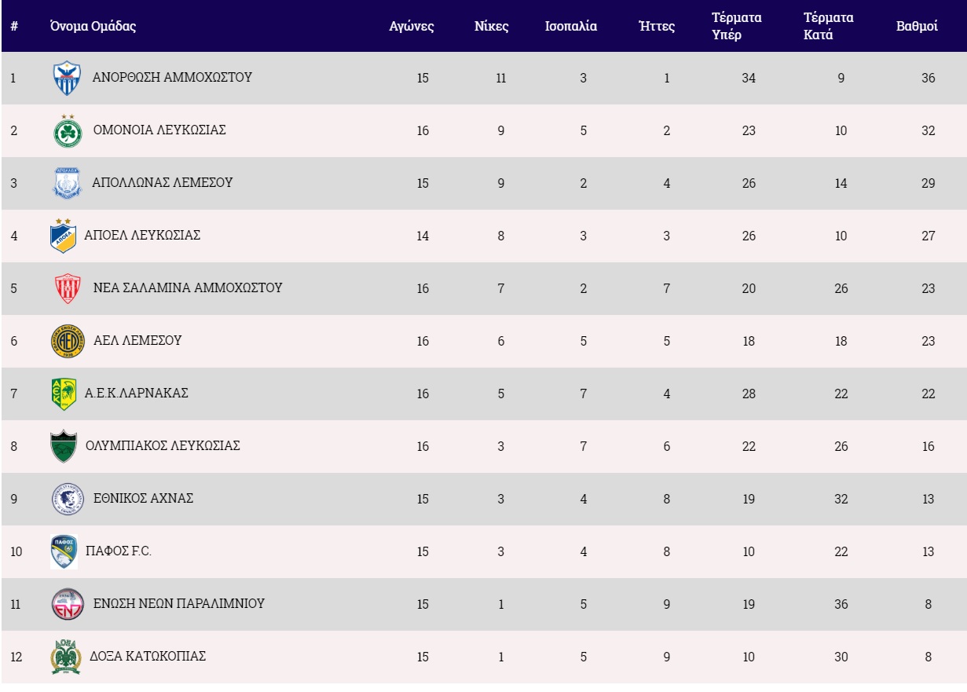Click the AEL Lemesou round yellow logo
This screenshot has width=967, height=692.
pos(67,342)
